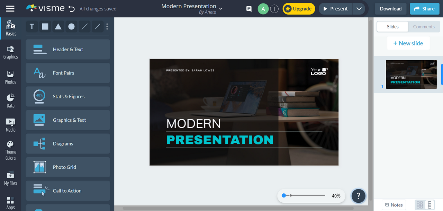This screenshot has width=443, height=211.
Task: Open My Files panel
Action: [x=11, y=178]
